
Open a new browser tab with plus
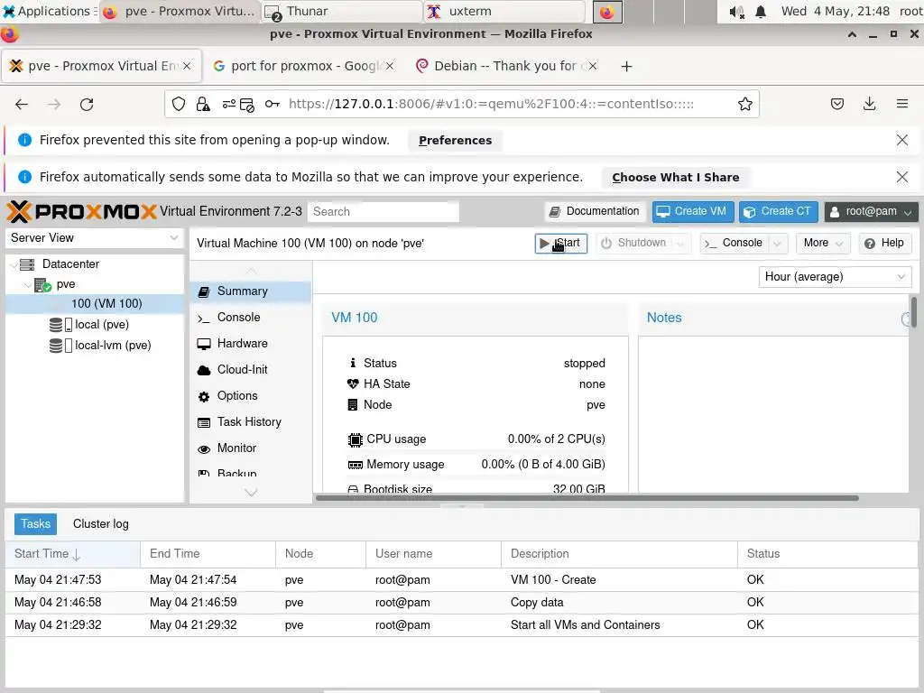click(626, 67)
